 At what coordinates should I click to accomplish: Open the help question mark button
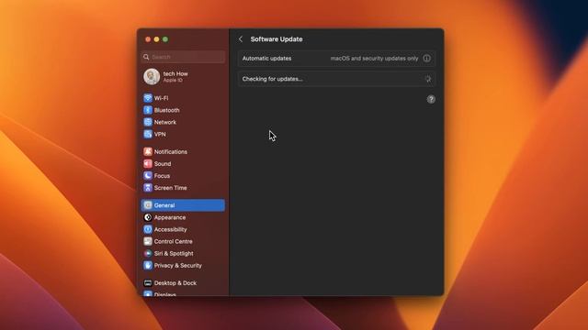[431, 99]
